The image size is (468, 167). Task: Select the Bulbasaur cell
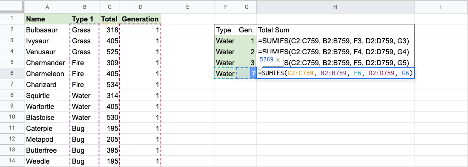click(47, 30)
